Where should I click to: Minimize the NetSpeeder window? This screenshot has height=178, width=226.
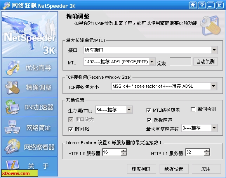pyautogui.click(x=210, y=5)
